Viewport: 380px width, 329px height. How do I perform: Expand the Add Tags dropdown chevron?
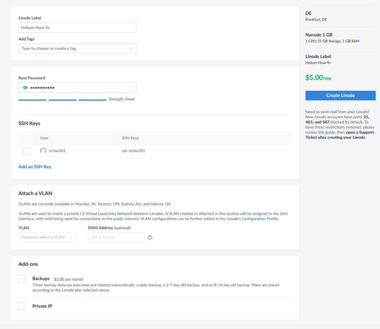coord(131,48)
